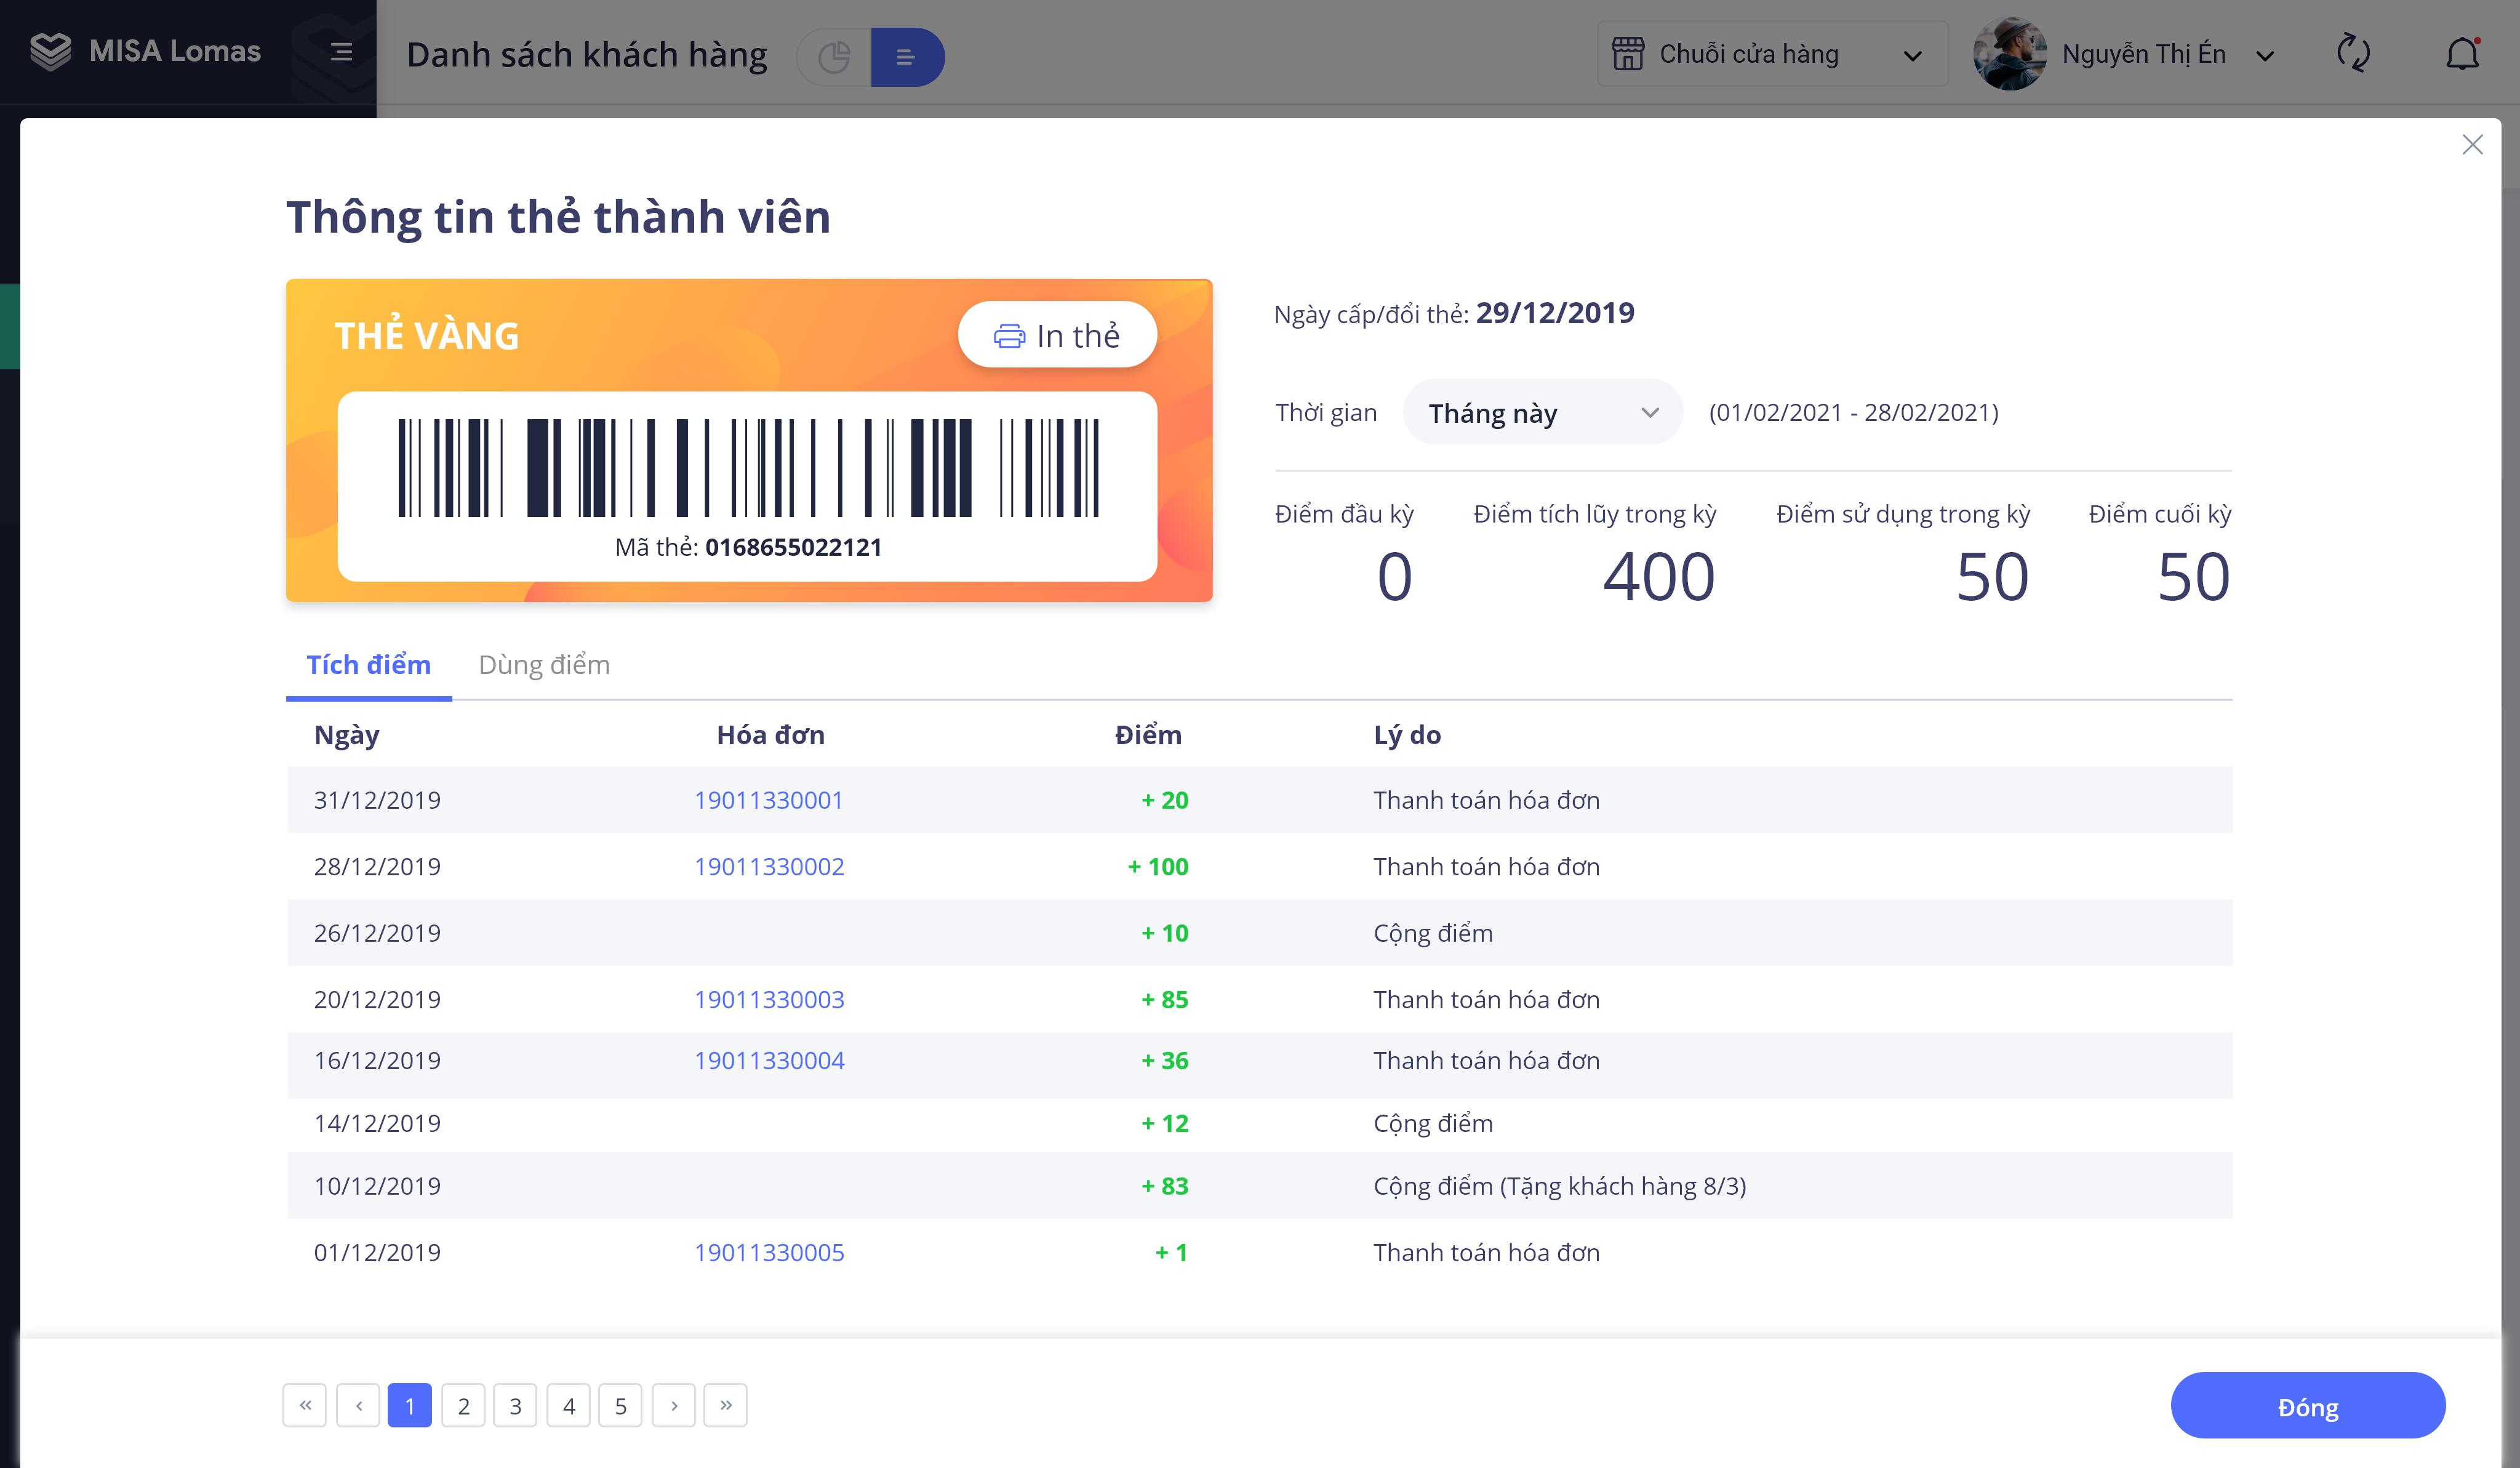2520x1468 pixels.
Task: Open the Tháng này time dropdown
Action: (x=1542, y=412)
